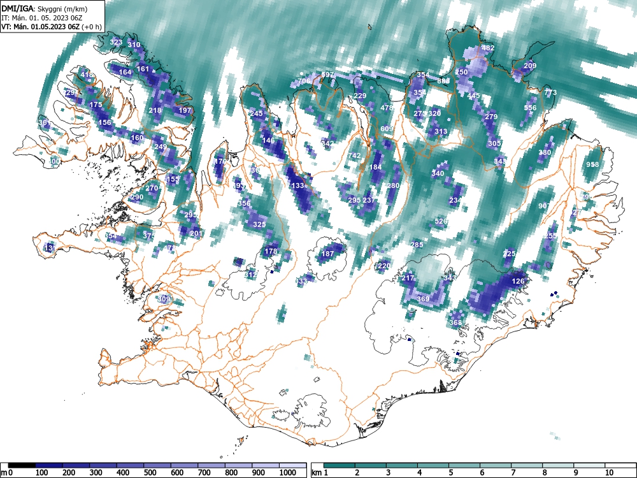Select the 773 value near the northeast coast
Viewport: 637px width, 478px height.
pos(550,92)
